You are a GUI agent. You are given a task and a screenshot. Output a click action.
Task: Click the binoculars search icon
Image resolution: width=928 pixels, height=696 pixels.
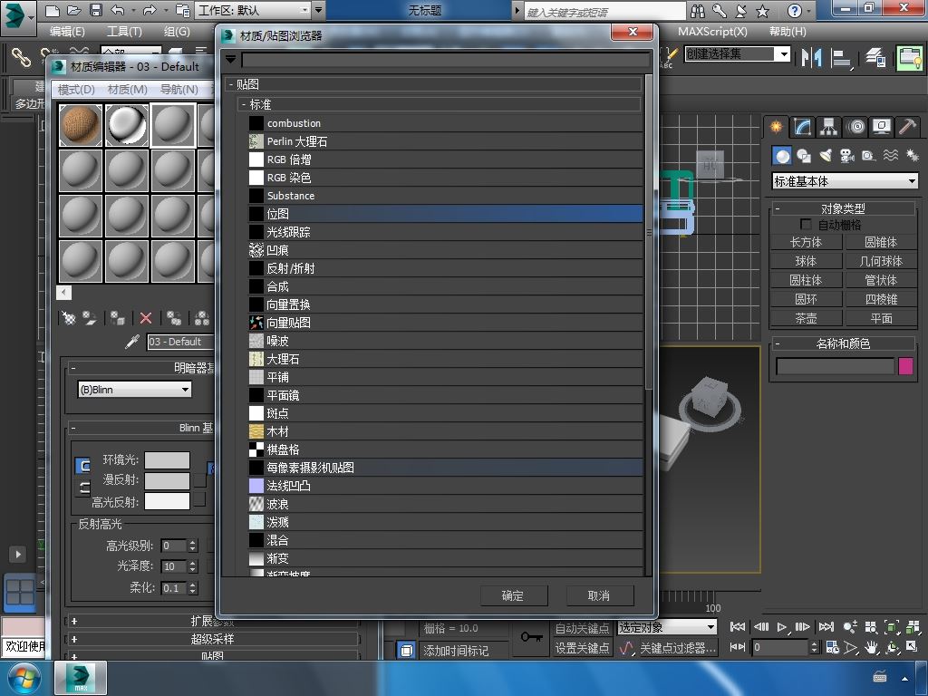pos(698,11)
